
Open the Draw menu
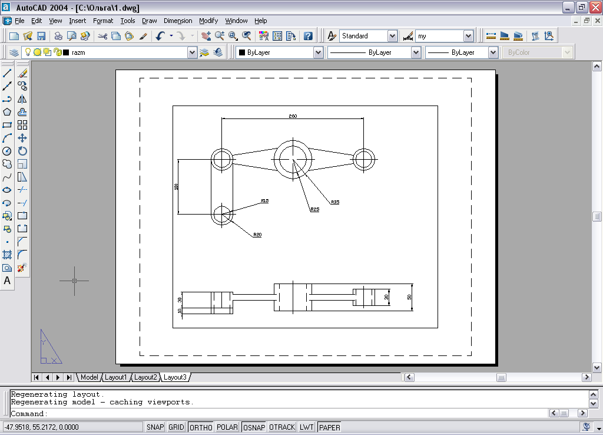pyautogui.click(x=149, y=21)
